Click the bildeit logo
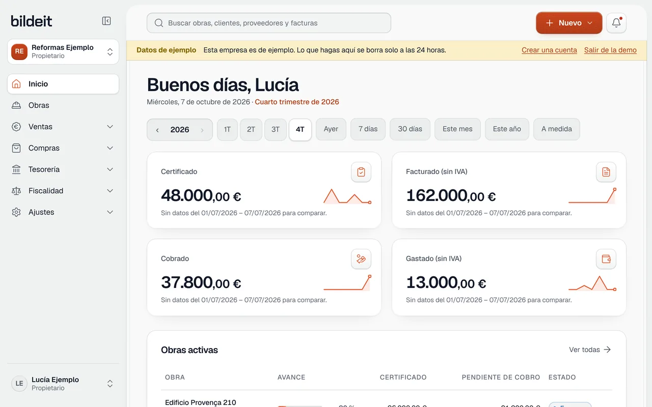The image size is (652, 407). click(32, 21)
